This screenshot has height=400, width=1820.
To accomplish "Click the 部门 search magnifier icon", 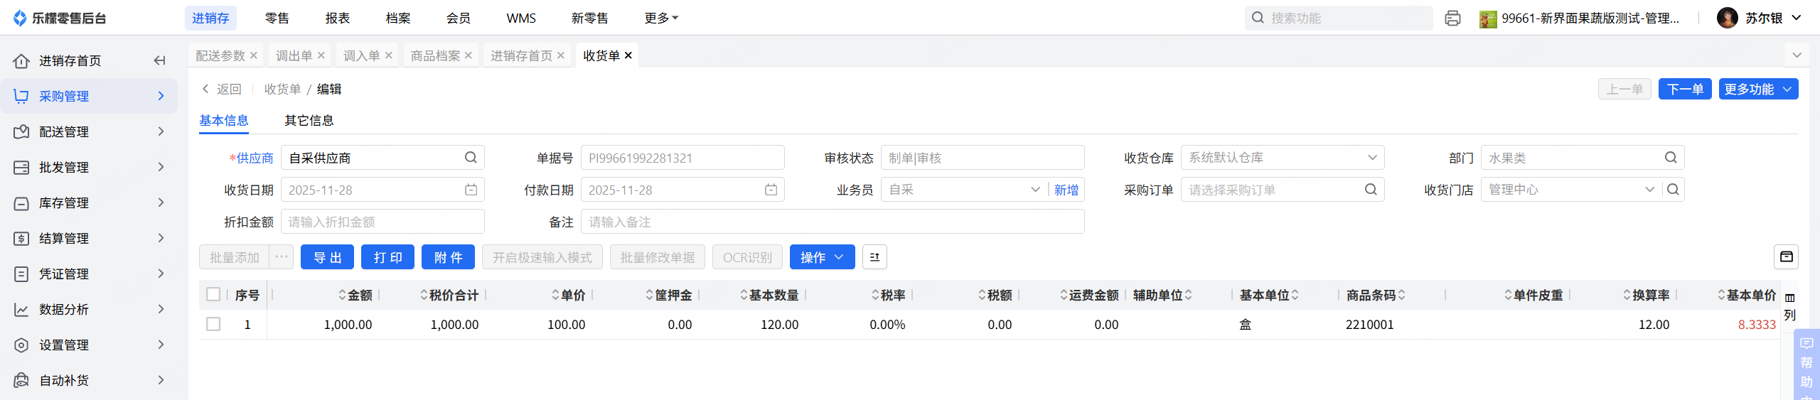I will [x=1671, y=158].
